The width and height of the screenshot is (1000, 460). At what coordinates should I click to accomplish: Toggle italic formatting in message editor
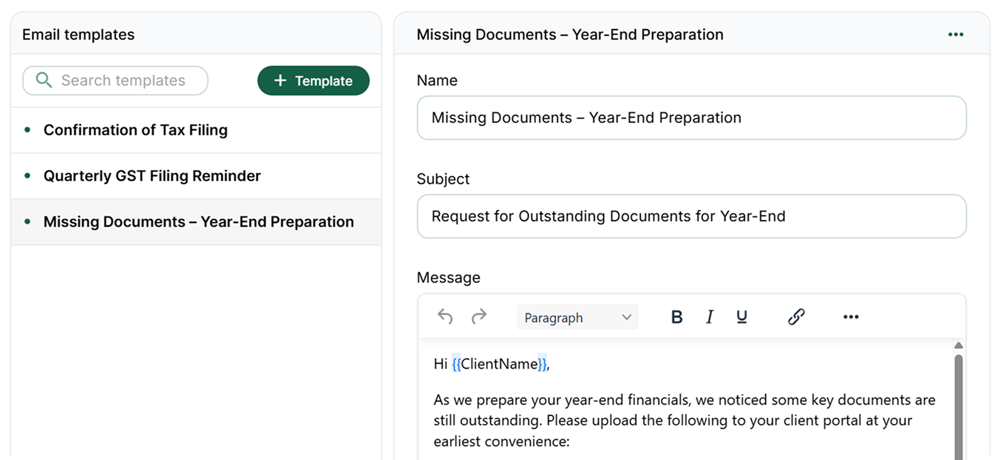709,317
